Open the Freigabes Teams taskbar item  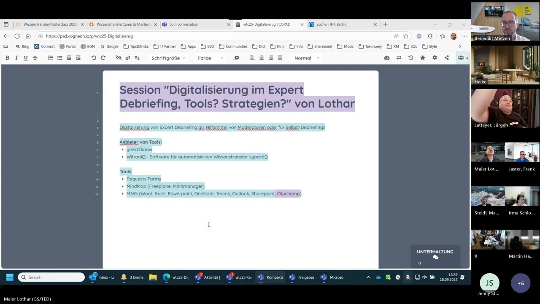(302, 277)
